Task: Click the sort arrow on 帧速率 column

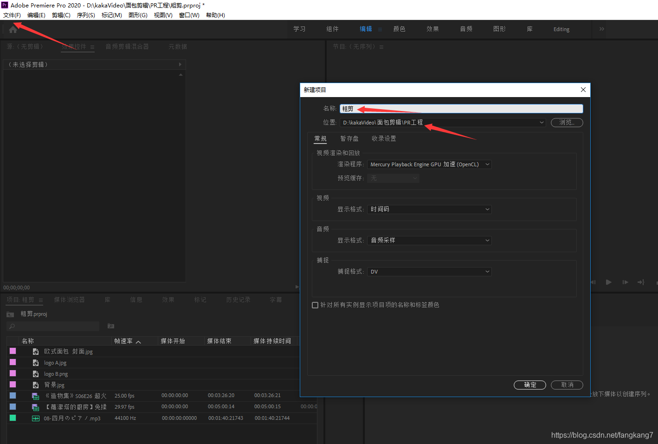Action: 138,342
